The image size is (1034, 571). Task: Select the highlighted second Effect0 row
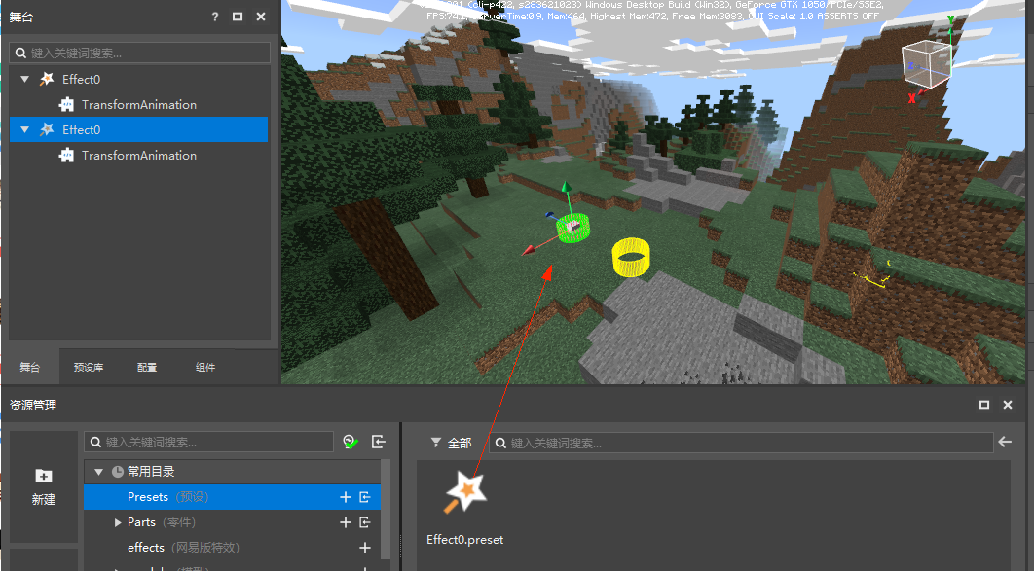click(139, 129)
